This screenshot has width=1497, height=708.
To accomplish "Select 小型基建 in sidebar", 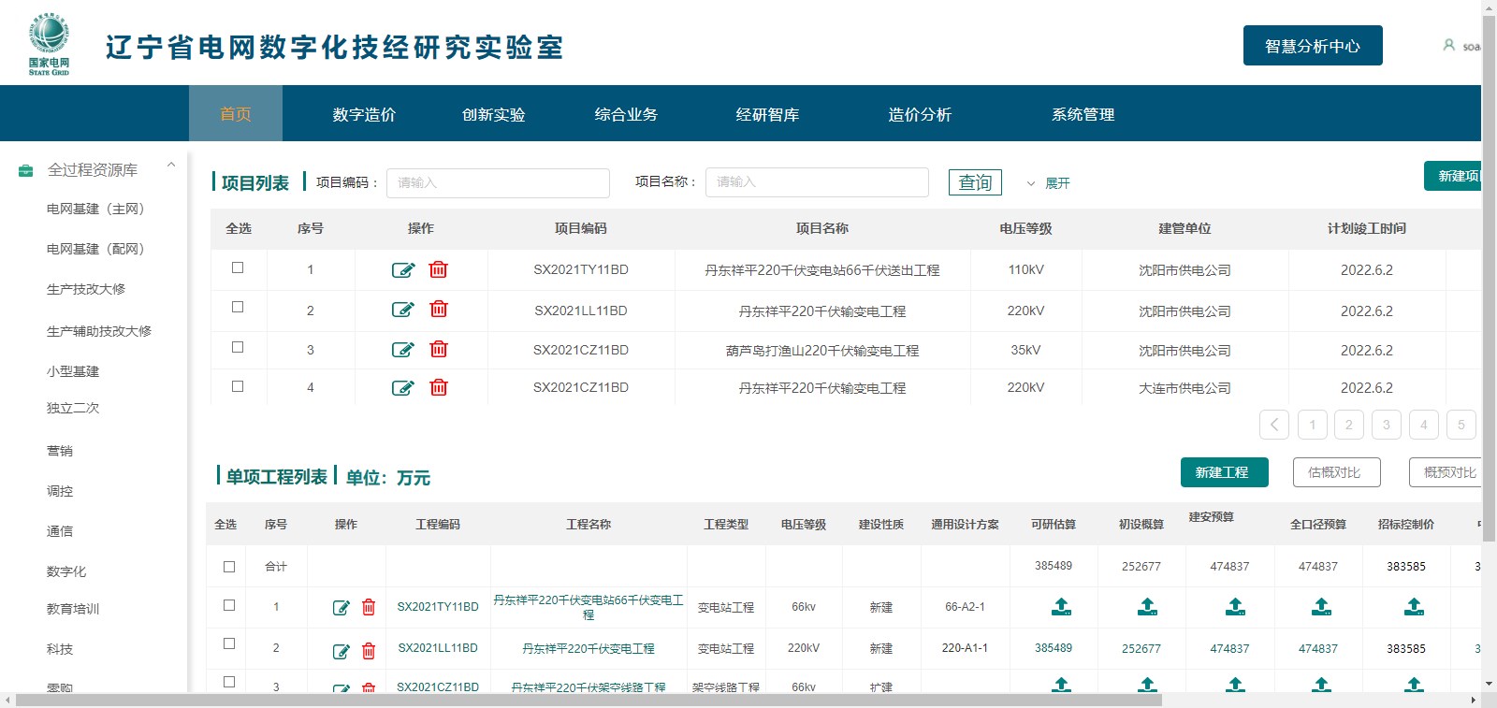I will click(x=73, y=371).
